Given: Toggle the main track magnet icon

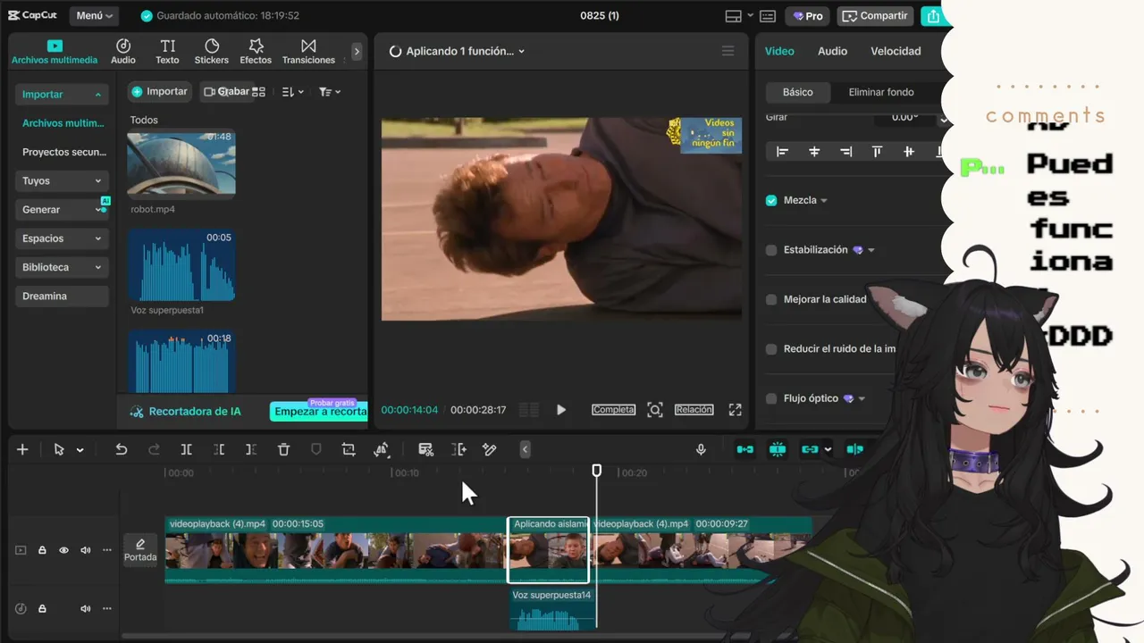Looking at the screenshot, I should click(x=744, y=449).
